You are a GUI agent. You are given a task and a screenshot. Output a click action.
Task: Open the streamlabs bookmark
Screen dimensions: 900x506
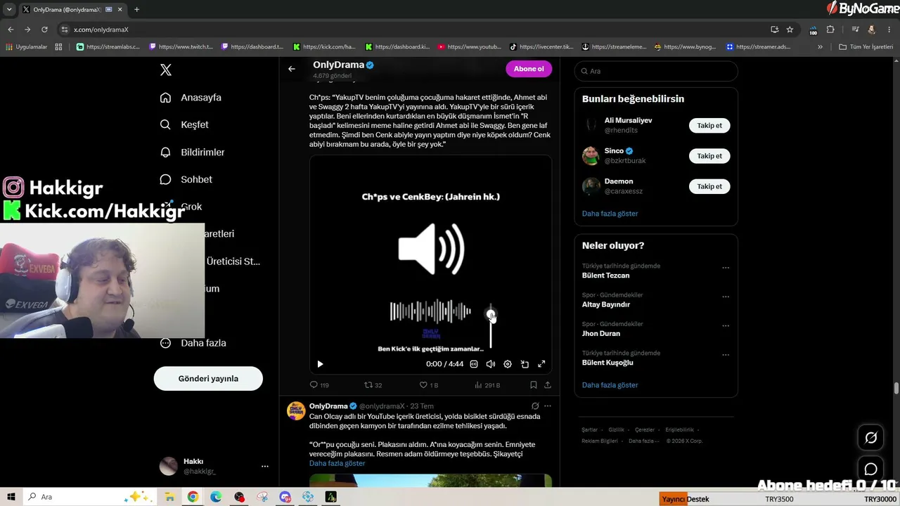pos(108,47)
